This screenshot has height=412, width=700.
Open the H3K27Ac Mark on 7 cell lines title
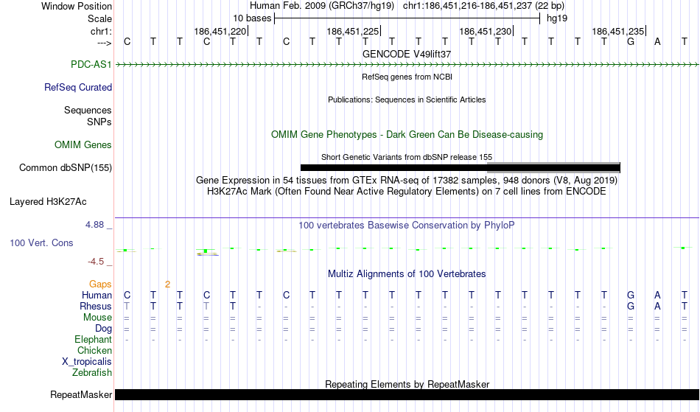(x=407, y=192)
